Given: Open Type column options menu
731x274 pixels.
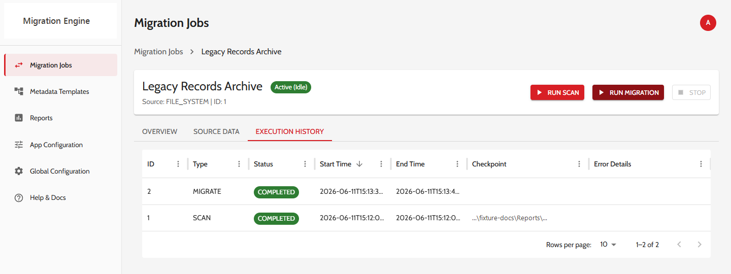Looking at the screenshot, I should point(239,164).
